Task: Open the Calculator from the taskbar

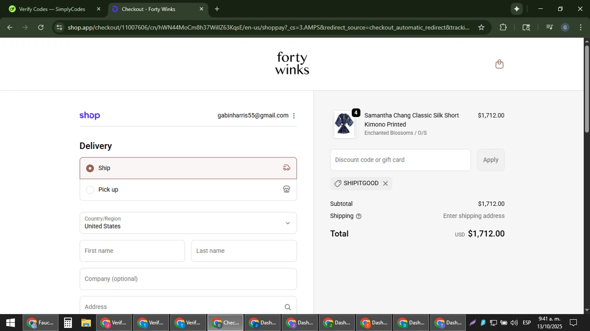Action: click(68, 323)
